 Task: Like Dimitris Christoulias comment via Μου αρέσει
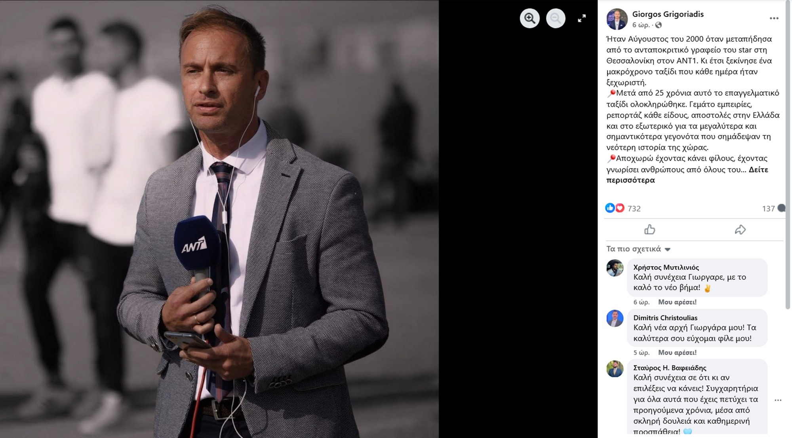(677, 352)
